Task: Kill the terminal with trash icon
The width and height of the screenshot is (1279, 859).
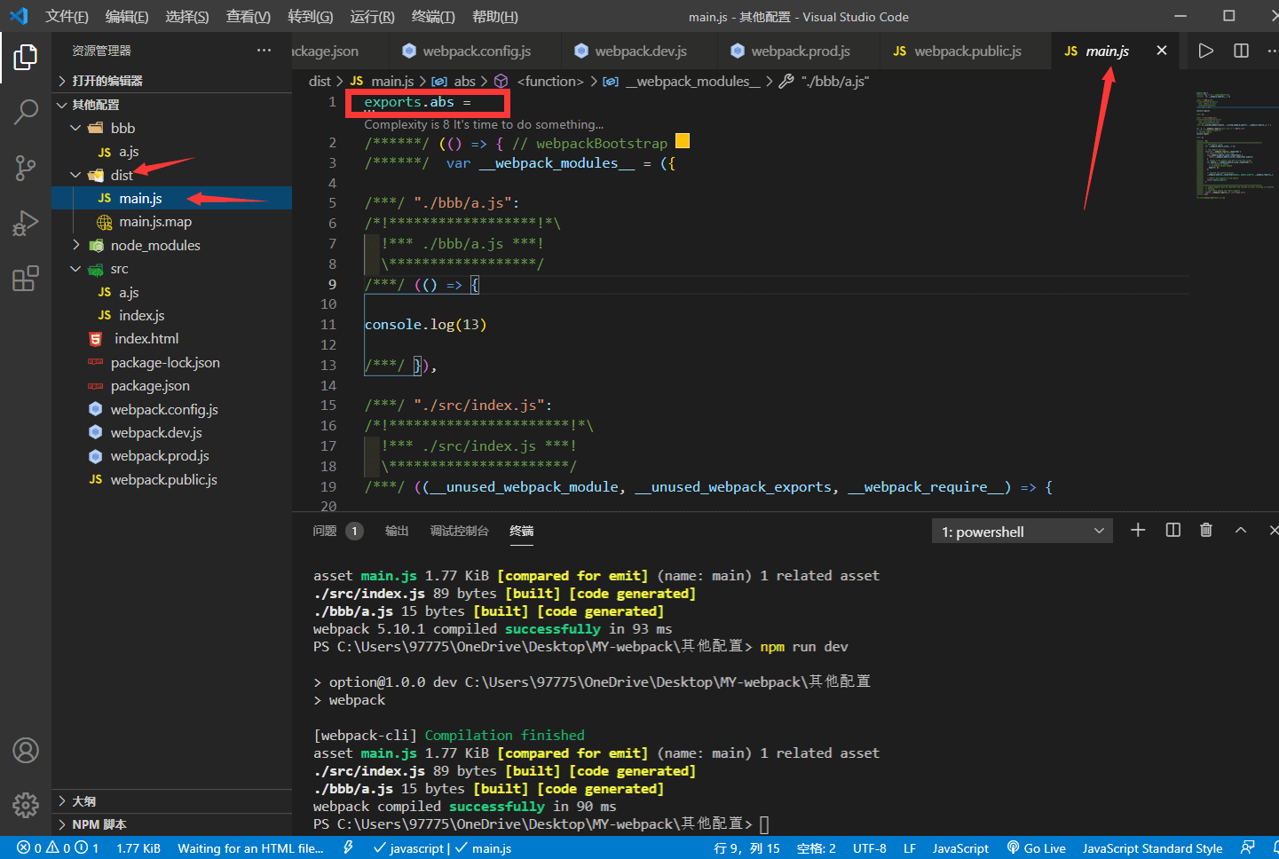Action: click(1205, 530)
